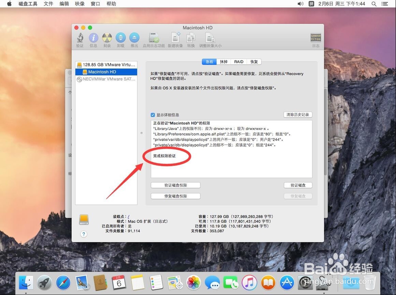The height and width of the screenshot is (295, 396).
Task: Open the 窗口 menu
Action: point(95,4)
